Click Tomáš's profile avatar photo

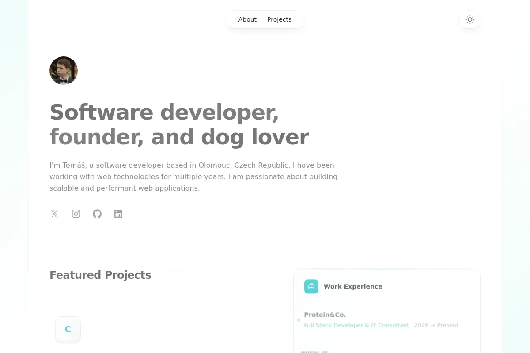click(64, 71)
